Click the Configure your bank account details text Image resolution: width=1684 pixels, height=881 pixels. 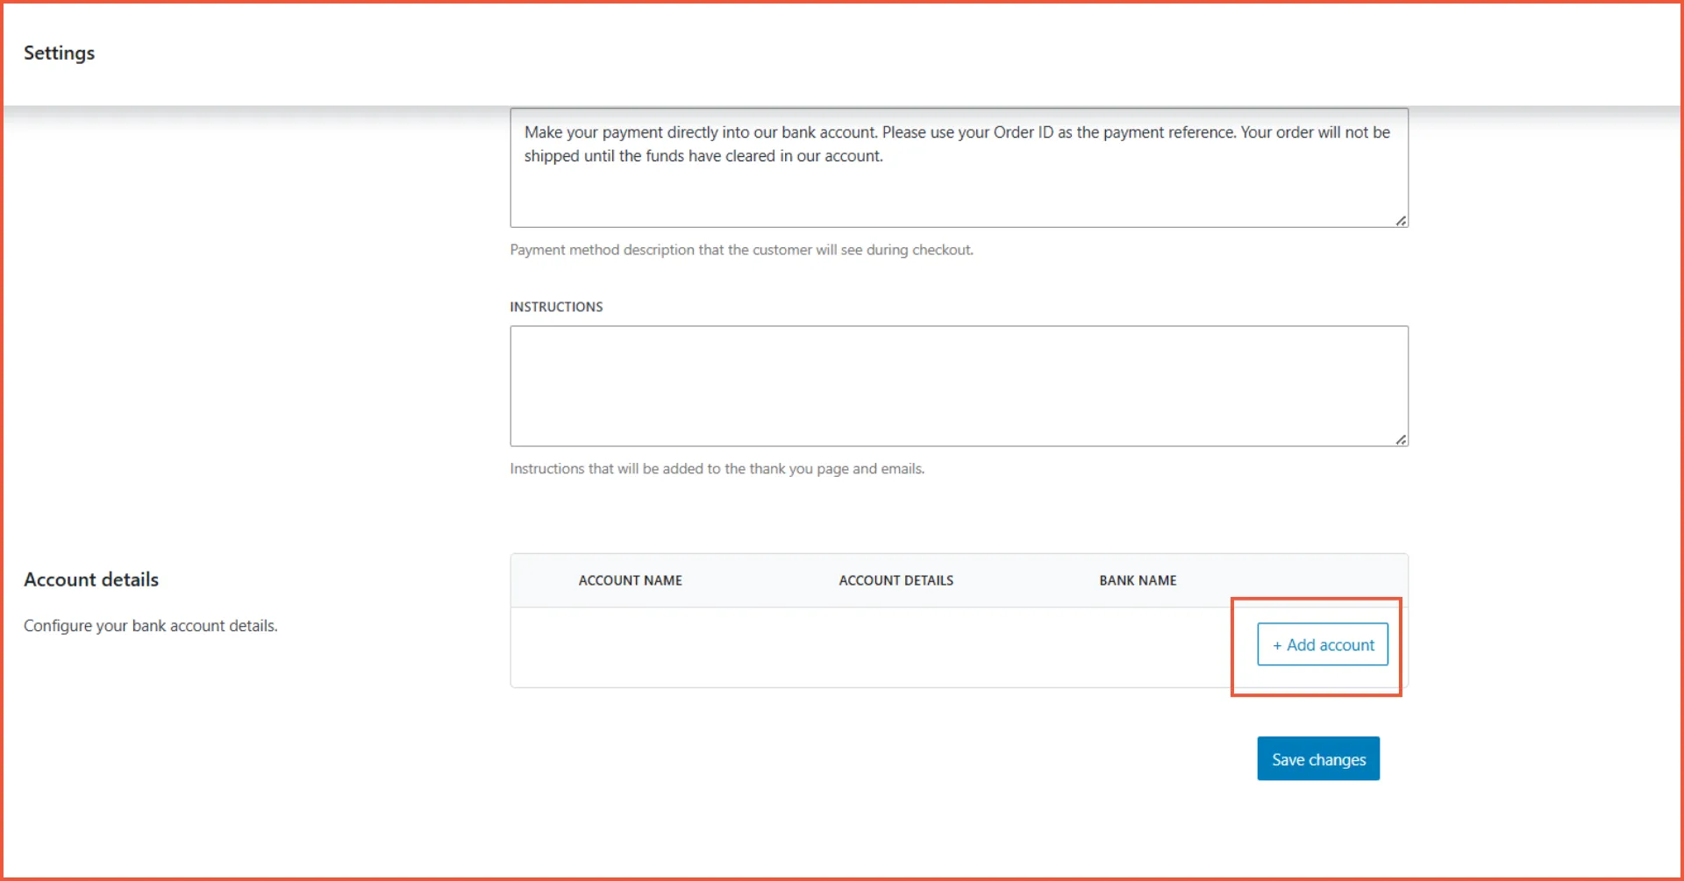coord(150,625)
